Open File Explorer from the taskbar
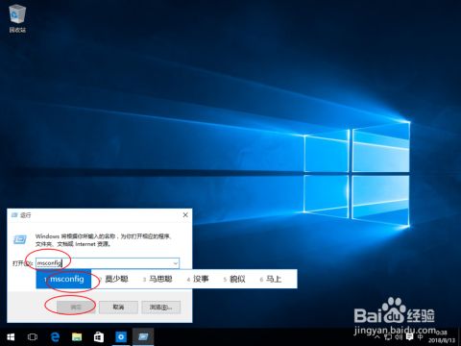Image resolution: width=461 pixels, height=346 pixels. coord(77,337)
